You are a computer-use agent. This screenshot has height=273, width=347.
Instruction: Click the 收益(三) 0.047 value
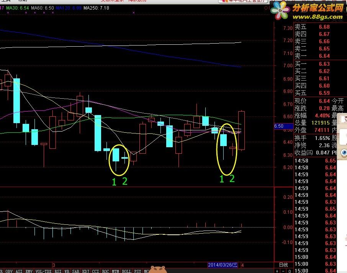click(323, 153)
